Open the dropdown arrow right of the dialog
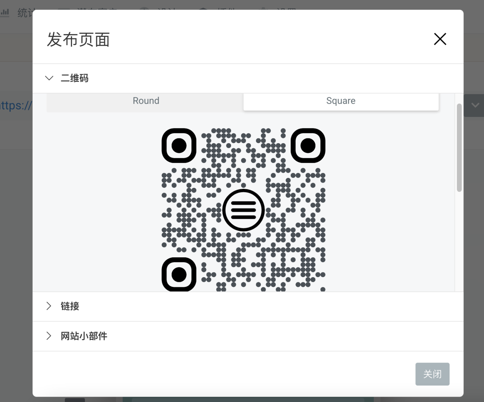 click(x=475, y=105)
